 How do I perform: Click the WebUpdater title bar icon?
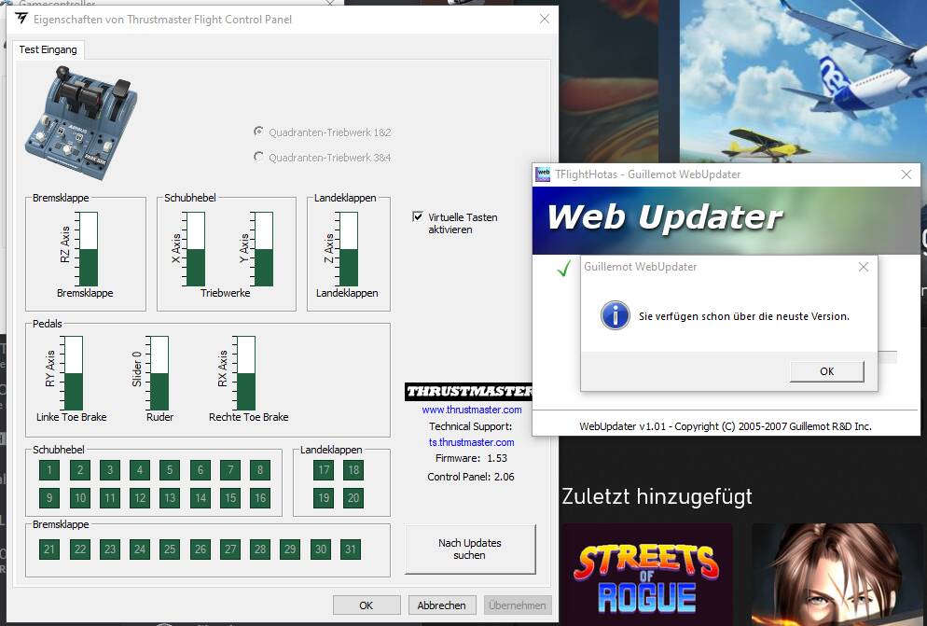point(543,174)
